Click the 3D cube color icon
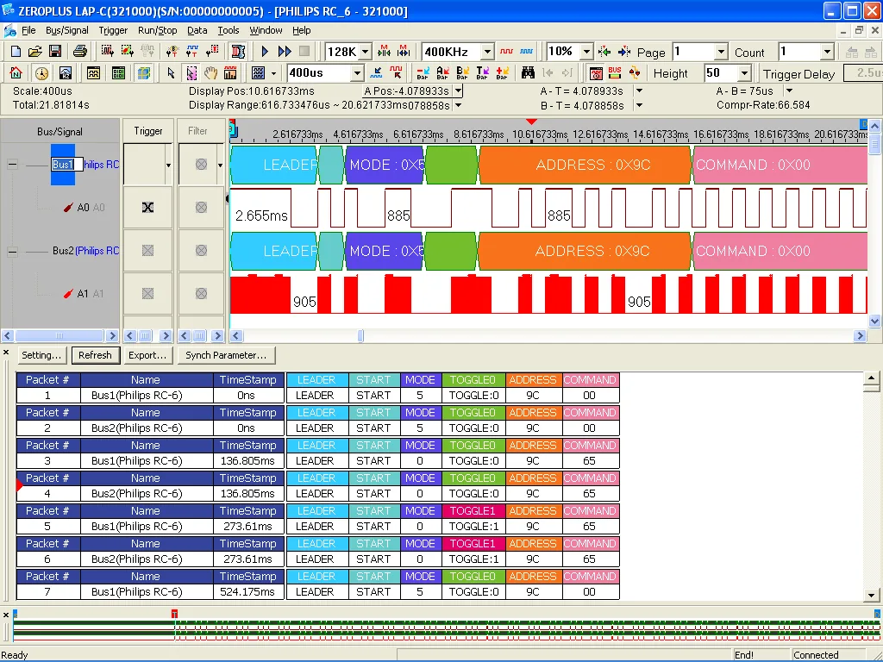The width and height of the screenshot is (883, 662). point(144,72)
